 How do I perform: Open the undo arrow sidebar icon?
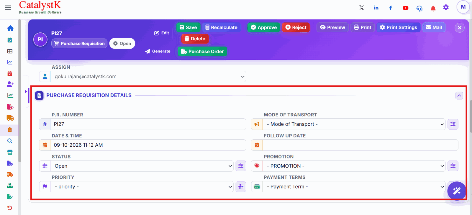point(10,208)
